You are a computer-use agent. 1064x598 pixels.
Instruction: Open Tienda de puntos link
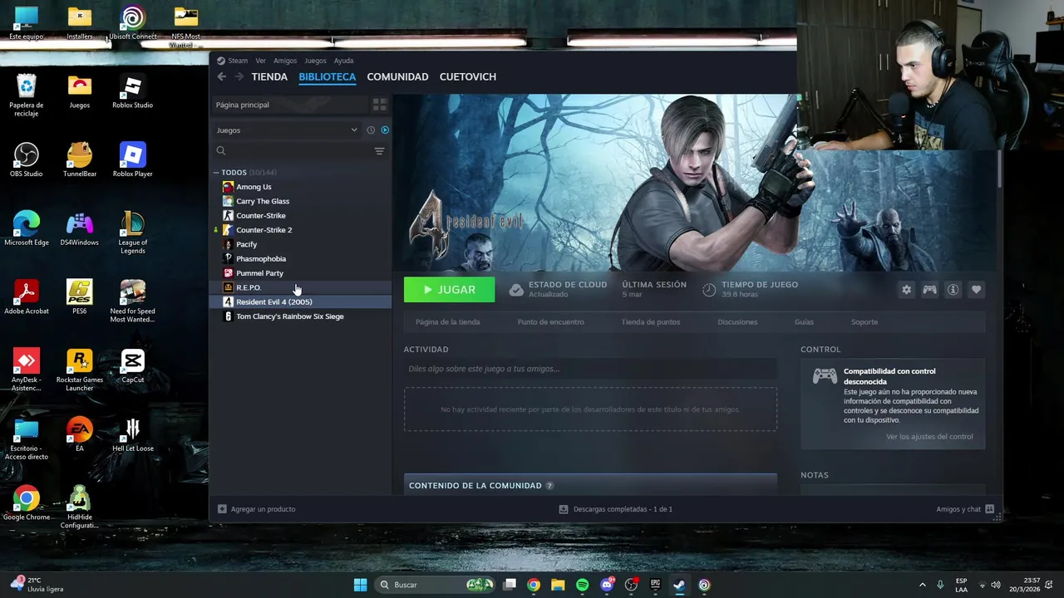coord(651,322)
